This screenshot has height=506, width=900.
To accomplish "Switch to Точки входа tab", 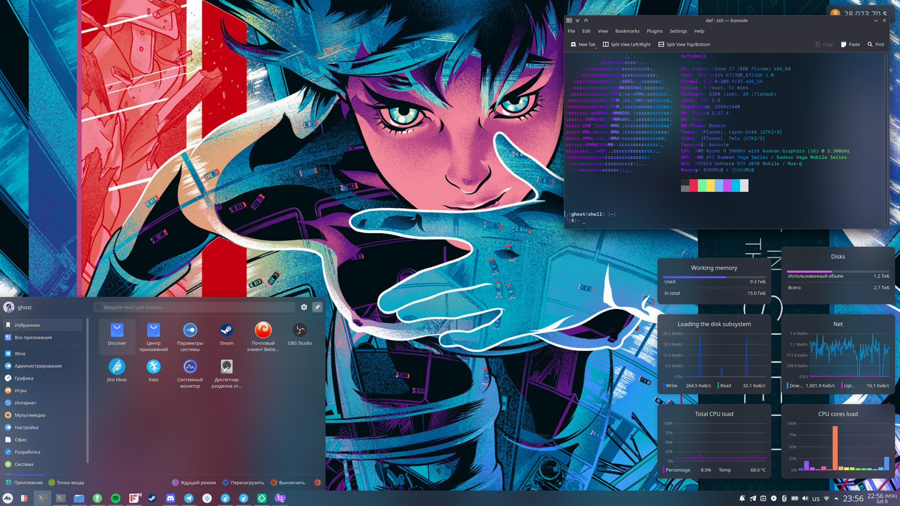I will point(67,483).
